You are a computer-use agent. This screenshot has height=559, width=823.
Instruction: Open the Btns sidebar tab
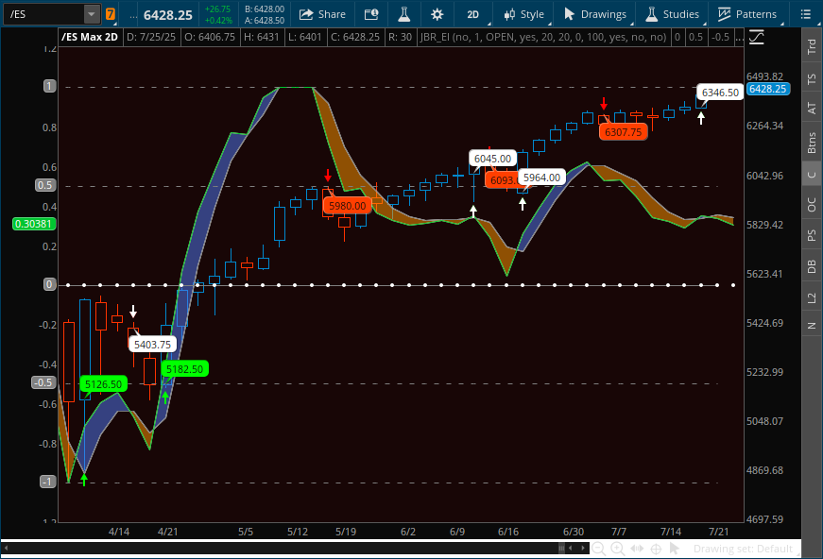(x=812, y=142)
